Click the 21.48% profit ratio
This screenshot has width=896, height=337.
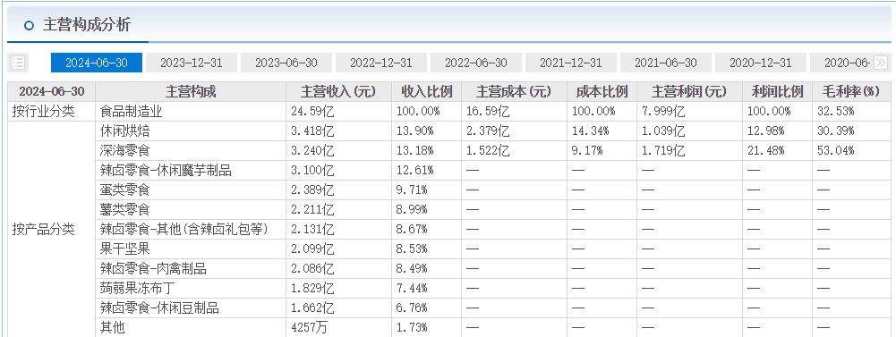765,150
